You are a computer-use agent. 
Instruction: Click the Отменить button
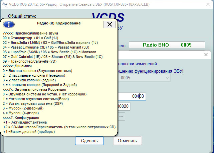click(x=127, y=141)
